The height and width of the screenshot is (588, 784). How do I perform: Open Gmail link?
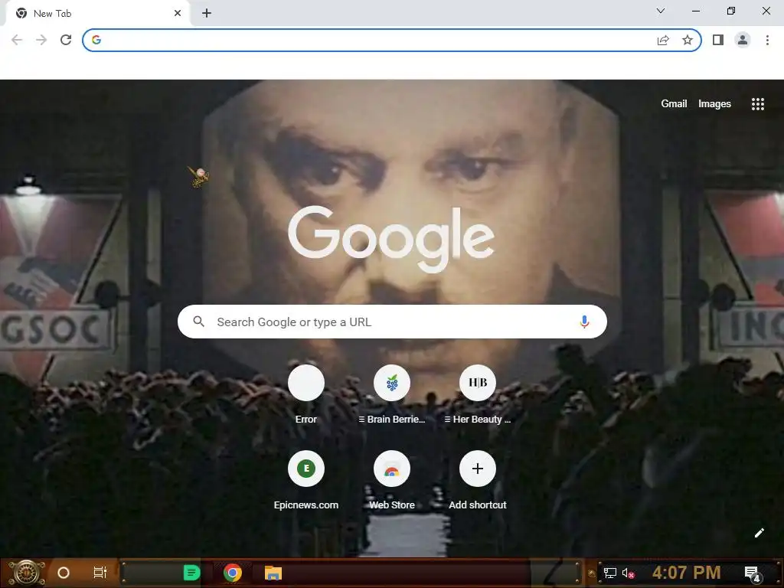click(674, 103)
